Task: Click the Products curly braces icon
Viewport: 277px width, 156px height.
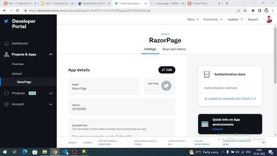Action: click(x=6, y=93)
